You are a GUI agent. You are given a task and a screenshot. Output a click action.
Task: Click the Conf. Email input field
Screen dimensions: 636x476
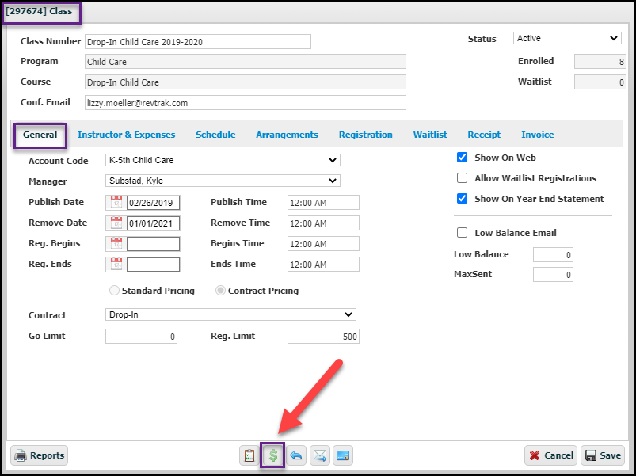click(246, 103)
